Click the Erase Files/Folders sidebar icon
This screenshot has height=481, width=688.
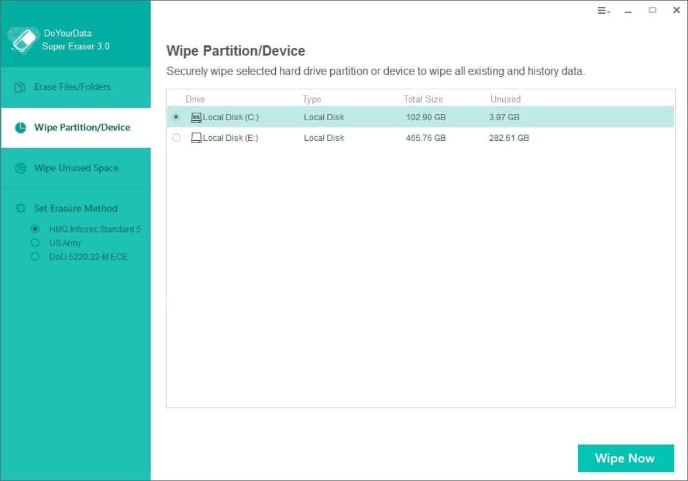coord(18,87)
